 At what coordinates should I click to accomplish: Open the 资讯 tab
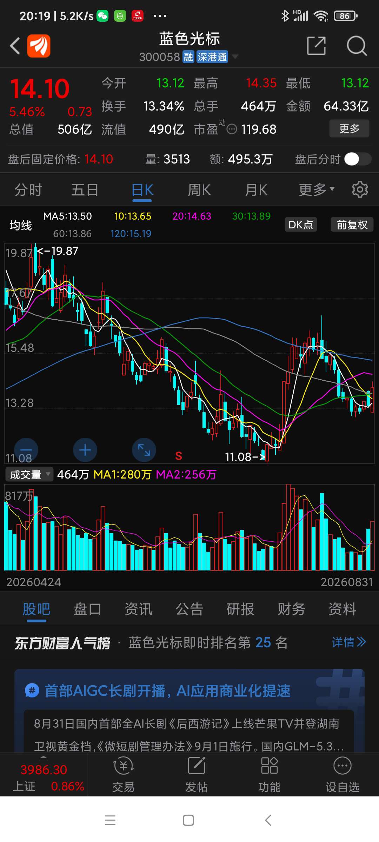pyautogui.click(x=139, y=609)
